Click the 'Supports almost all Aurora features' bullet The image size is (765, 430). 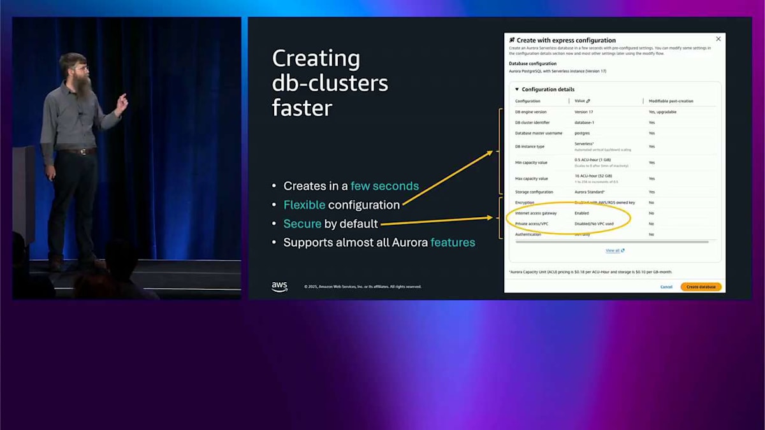point(379,243)
